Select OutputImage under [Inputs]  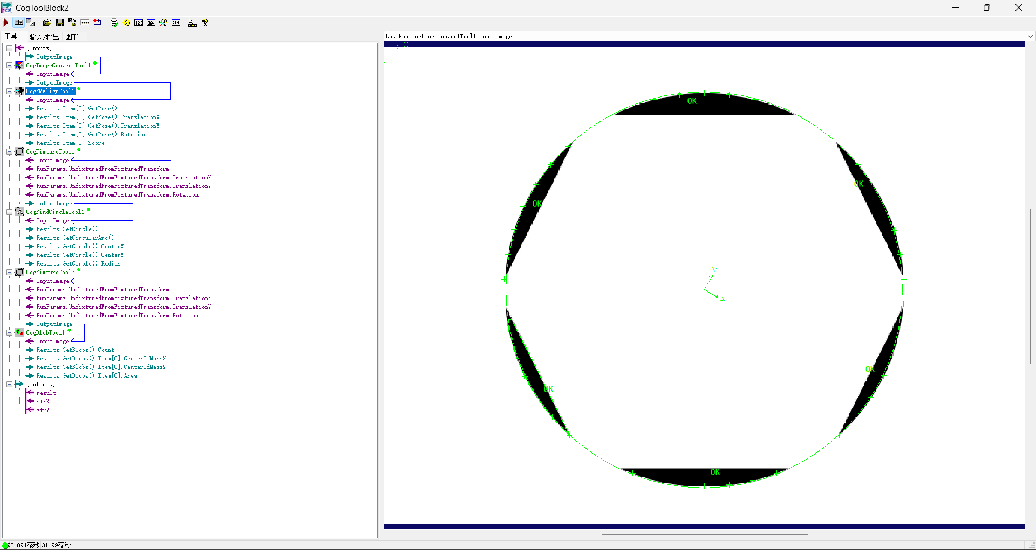54,57
